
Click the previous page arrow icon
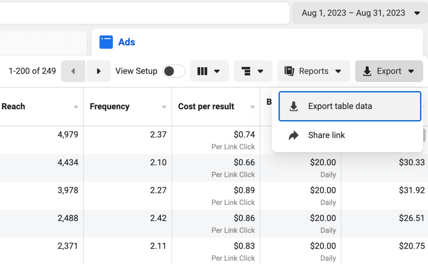tap(73, 71)
